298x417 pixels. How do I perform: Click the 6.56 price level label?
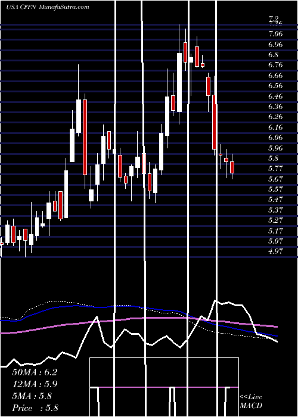pyautogui.click(x=275, y=86)
